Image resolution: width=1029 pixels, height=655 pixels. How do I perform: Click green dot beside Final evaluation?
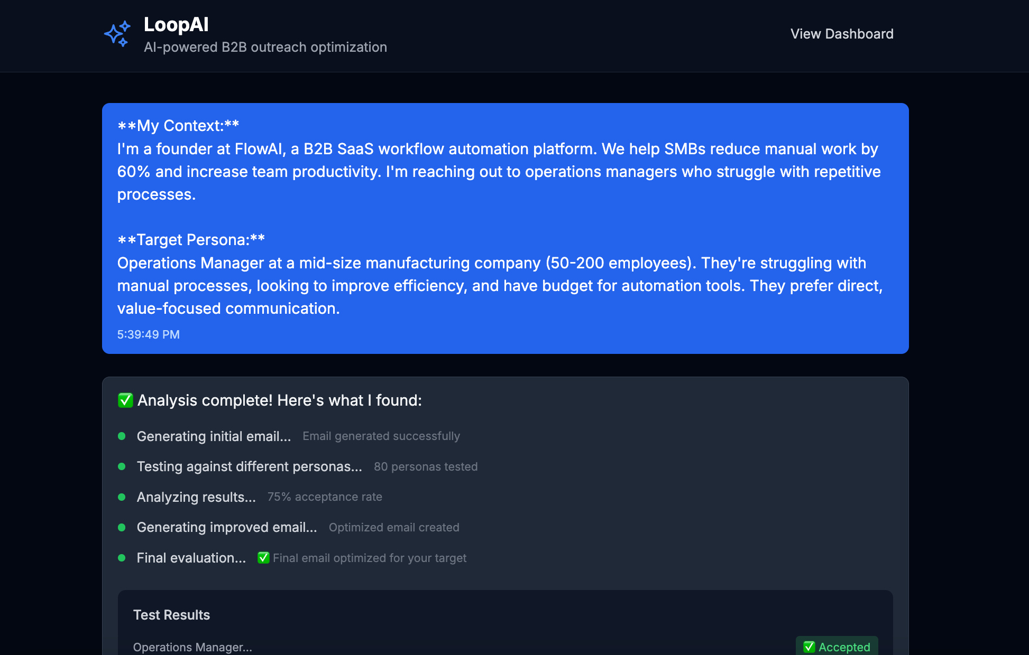[122, 558]
